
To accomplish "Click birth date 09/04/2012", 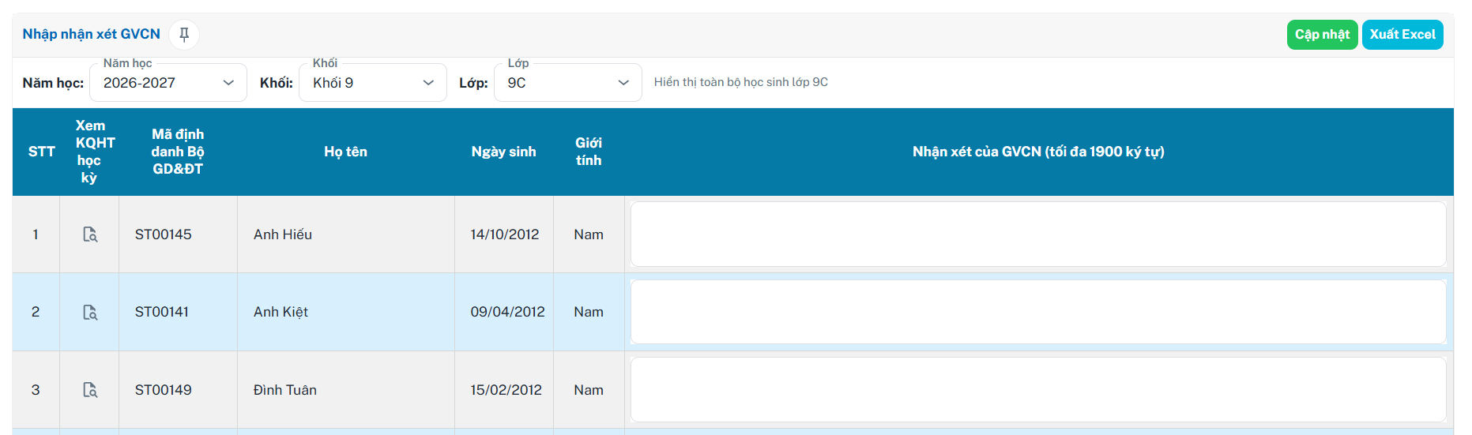I will [508, 312].
